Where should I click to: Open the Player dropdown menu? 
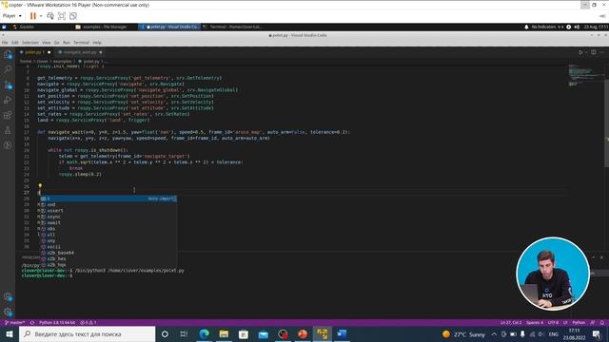click(12, 16)
